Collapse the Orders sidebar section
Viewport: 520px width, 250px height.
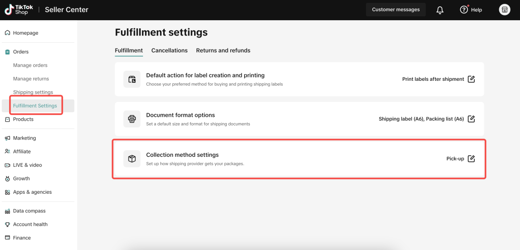coord(21,52)
